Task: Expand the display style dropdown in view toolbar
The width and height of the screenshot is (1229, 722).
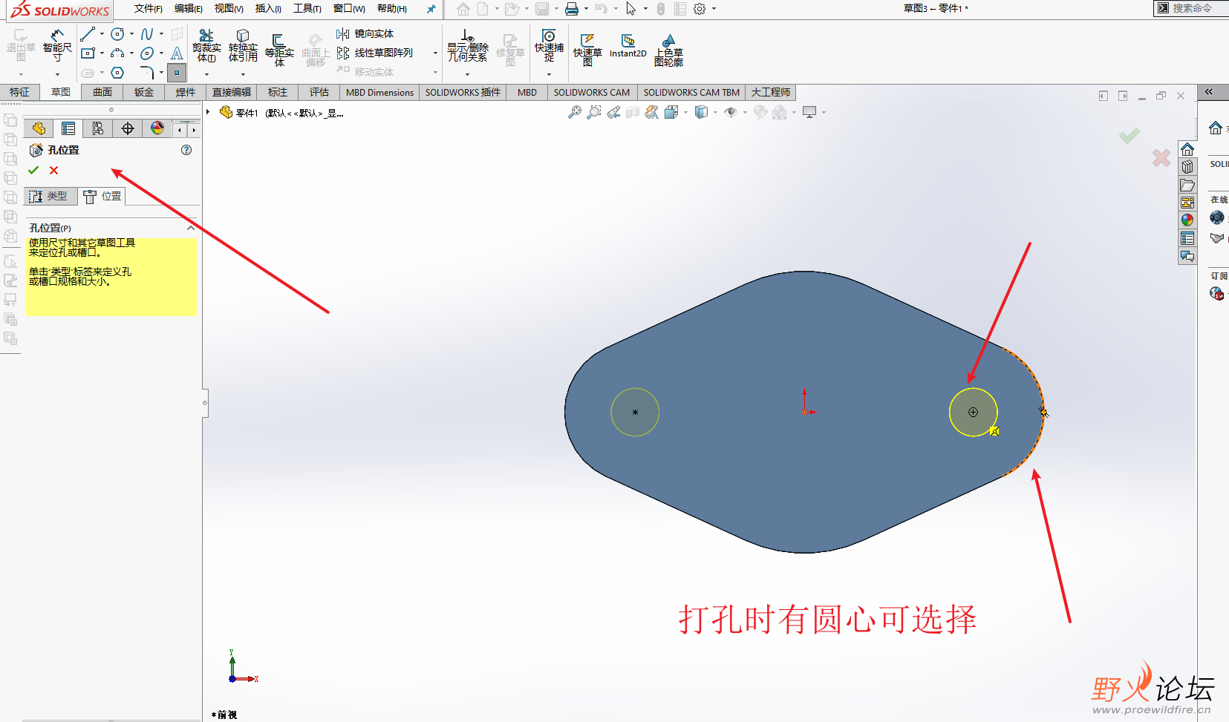Action: [x=715, y=112]
